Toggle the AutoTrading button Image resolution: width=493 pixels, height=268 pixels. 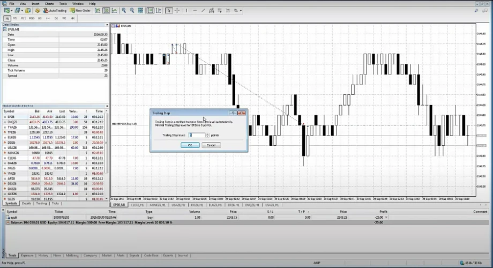pyautogui.click(x=55, y=10)
